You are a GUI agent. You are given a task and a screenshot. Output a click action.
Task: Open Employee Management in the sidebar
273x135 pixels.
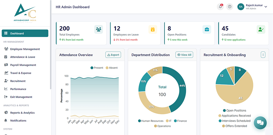[x=25, y=49]
